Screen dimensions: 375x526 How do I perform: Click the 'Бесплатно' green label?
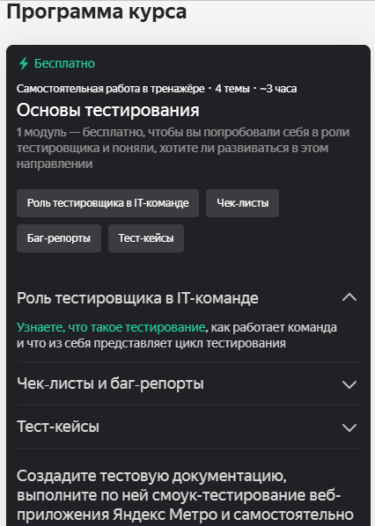click(x=65, y=63)
